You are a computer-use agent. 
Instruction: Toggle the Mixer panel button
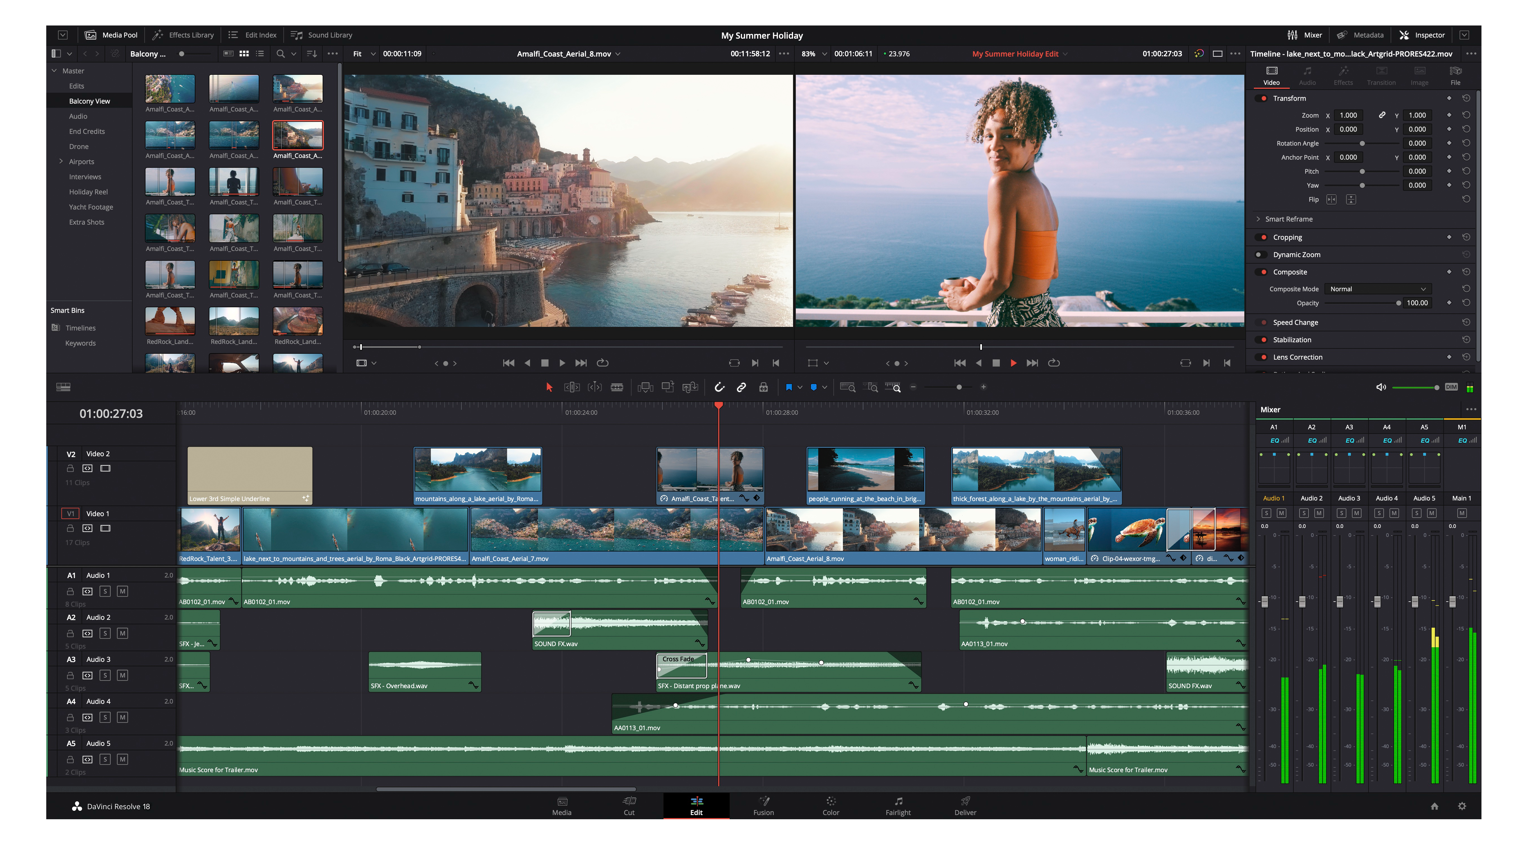(1304, 35)
